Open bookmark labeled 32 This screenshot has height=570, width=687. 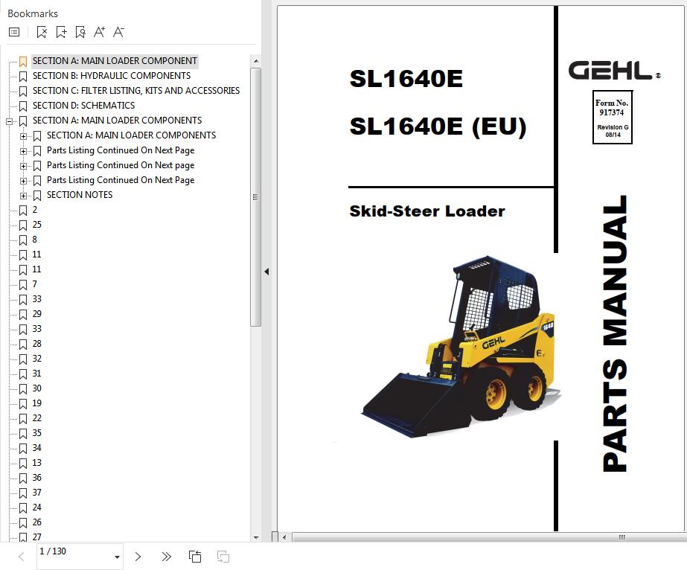[x=36, y=359]
